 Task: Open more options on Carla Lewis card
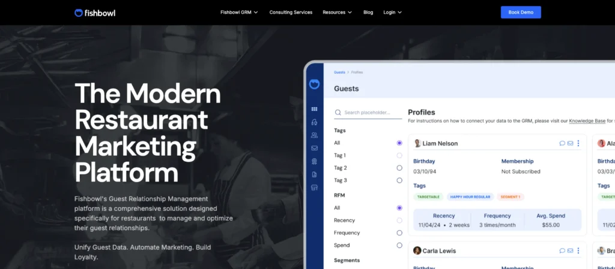(578, 251)
